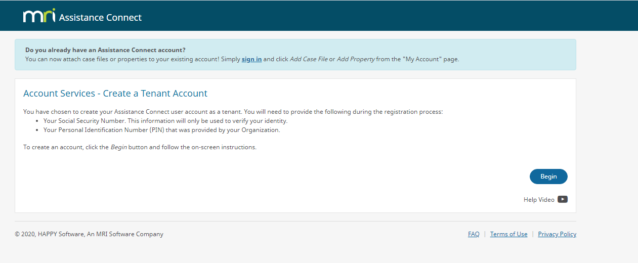Click the Assistance Connect header title
This screenshot has width=638, height=263.
pos(100,18)
